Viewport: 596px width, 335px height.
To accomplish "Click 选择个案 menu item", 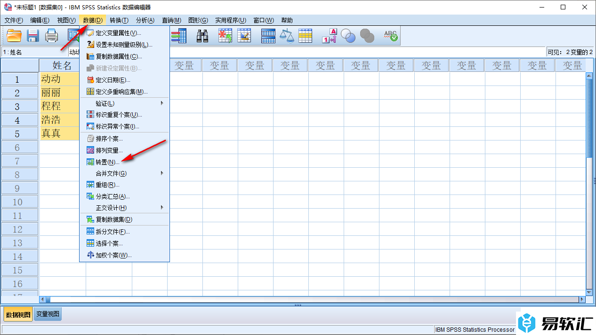I will pyautogui.click(x=124, y=243).
